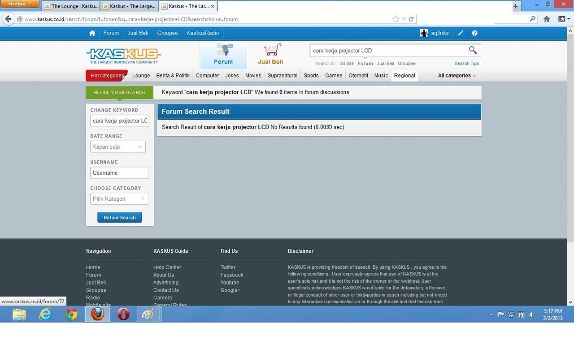This screenshot has height=362, width=574.
Task: Open Google Chrome from the taskbar
Action: (x=71, y=315)
